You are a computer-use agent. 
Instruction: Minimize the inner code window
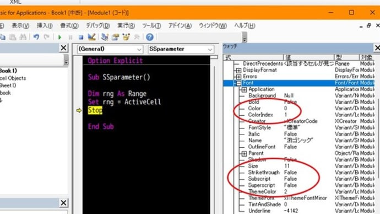tap(361, 26)
